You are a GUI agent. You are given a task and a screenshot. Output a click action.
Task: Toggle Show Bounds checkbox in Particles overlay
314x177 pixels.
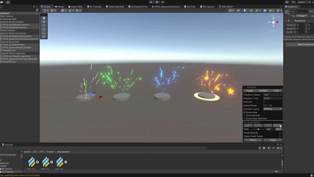coord(245,116)
